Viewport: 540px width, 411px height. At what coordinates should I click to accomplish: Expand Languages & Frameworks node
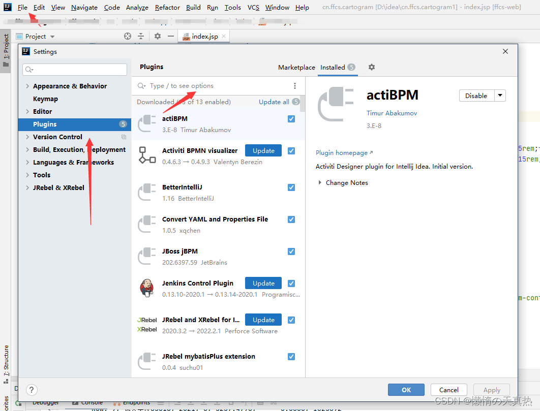(27, 162)
